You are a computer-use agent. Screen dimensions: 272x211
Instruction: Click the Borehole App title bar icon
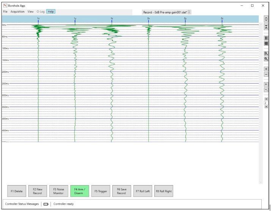5,6
